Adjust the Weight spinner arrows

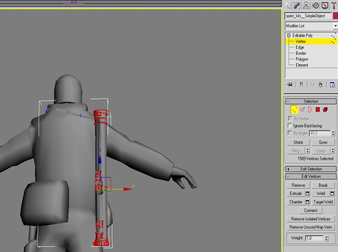point(326,238)
